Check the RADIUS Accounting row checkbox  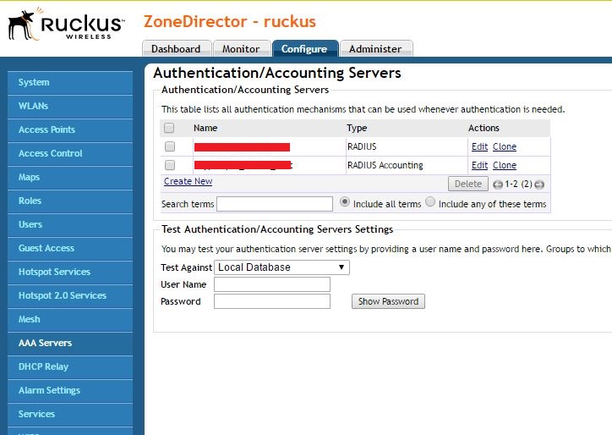point(169,165)
